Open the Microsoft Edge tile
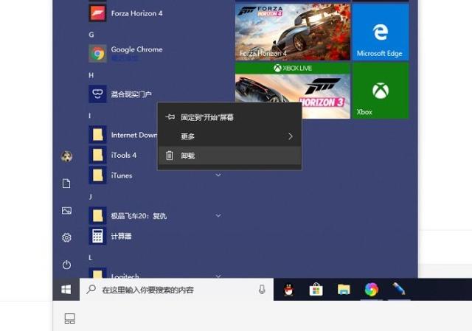 [x=381, y=32]
